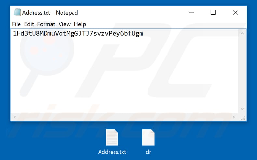
Task: Click the vertical scrollbar down arrow
Action: pyautogui.click(x=242, y=109)
